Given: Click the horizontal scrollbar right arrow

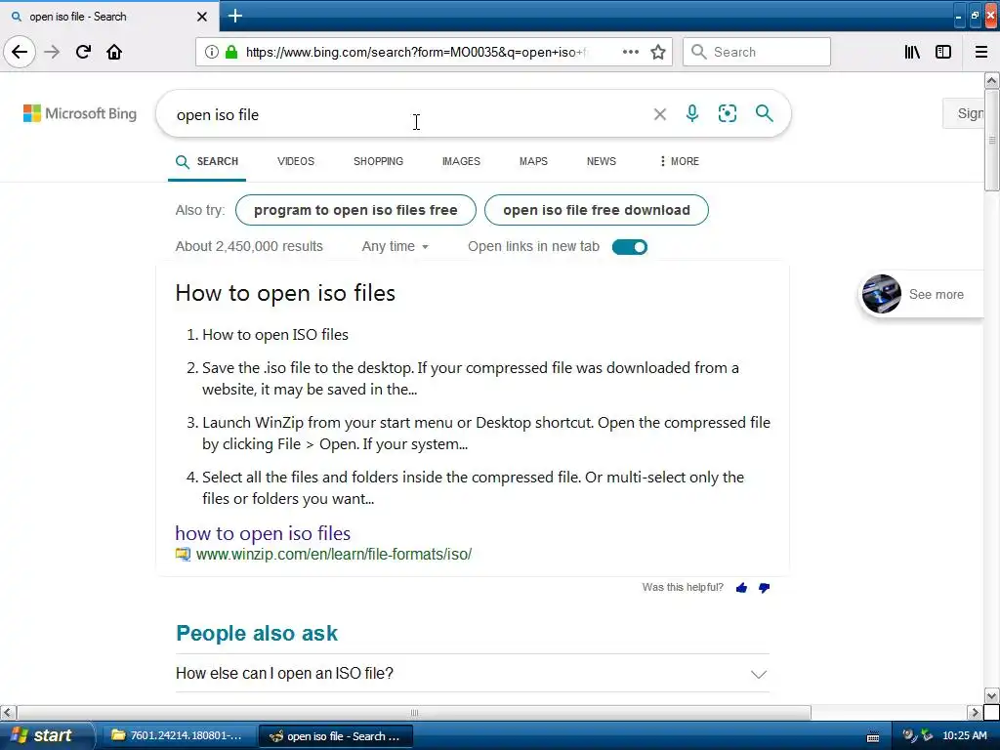Looking at the screenshot, I should [x=975, y=712].
